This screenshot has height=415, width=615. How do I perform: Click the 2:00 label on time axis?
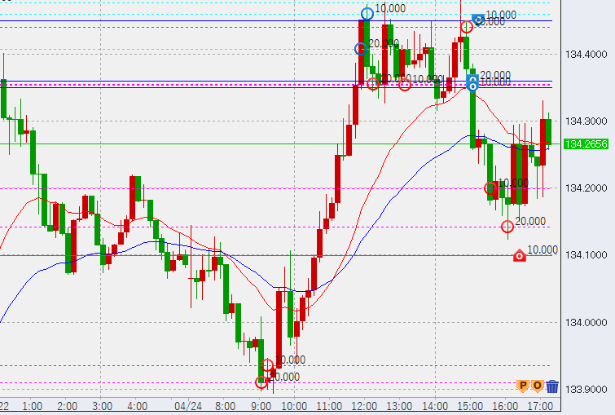[67, 404]
